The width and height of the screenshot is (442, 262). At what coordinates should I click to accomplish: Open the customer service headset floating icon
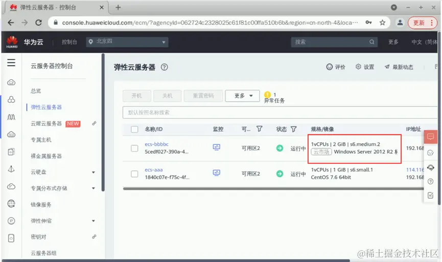tap(430, 167)
